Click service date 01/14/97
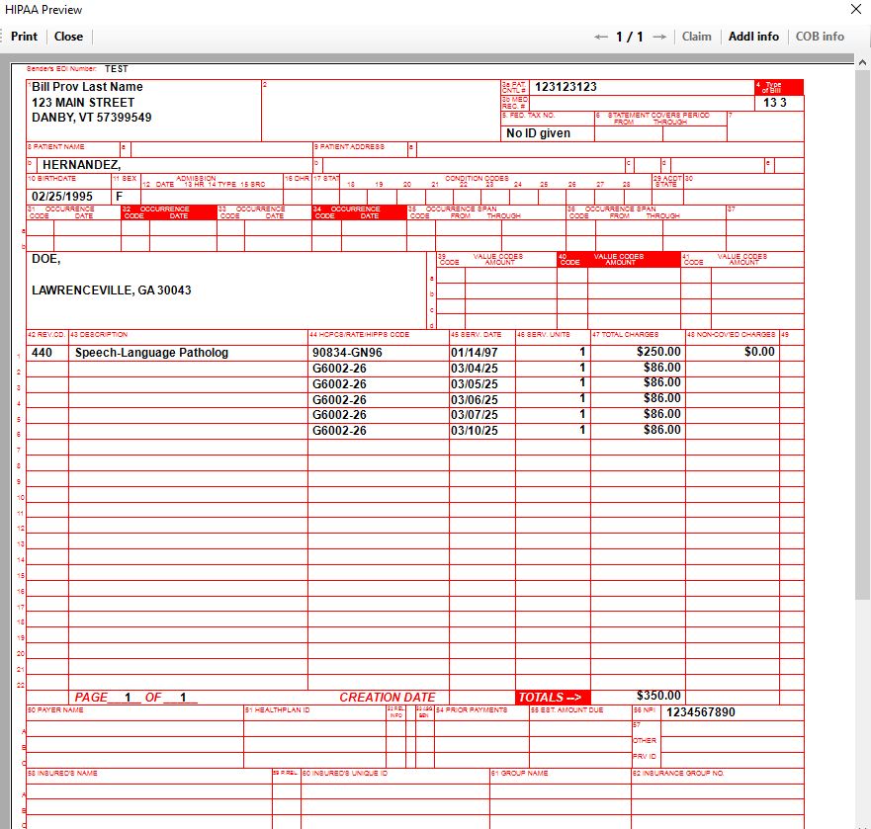The height and width of the screenshot is (829, 871). [475, 353]
